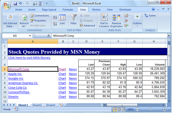The image size is (172, 113).
Task: Expand the Name Box dropdown arrow
Action: pos(30,36)
